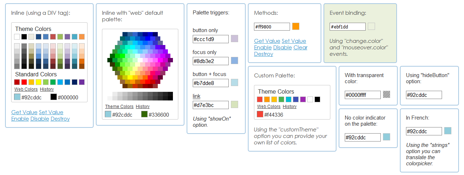Click the hideButton option input field

tap(424, 95)
